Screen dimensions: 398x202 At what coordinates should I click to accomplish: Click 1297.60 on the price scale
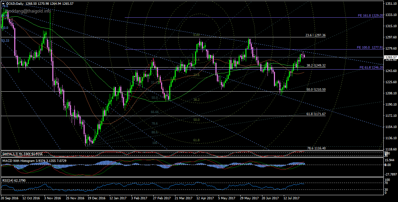391,37
